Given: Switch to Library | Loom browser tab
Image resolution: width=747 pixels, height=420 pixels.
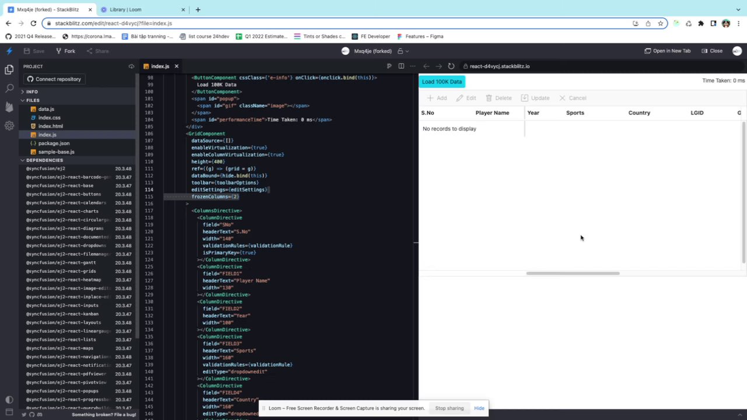Looking at the screenshot, I should 142,9.
